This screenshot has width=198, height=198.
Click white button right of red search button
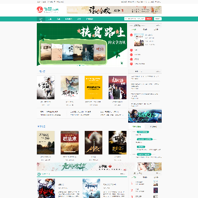coord(158,19)
